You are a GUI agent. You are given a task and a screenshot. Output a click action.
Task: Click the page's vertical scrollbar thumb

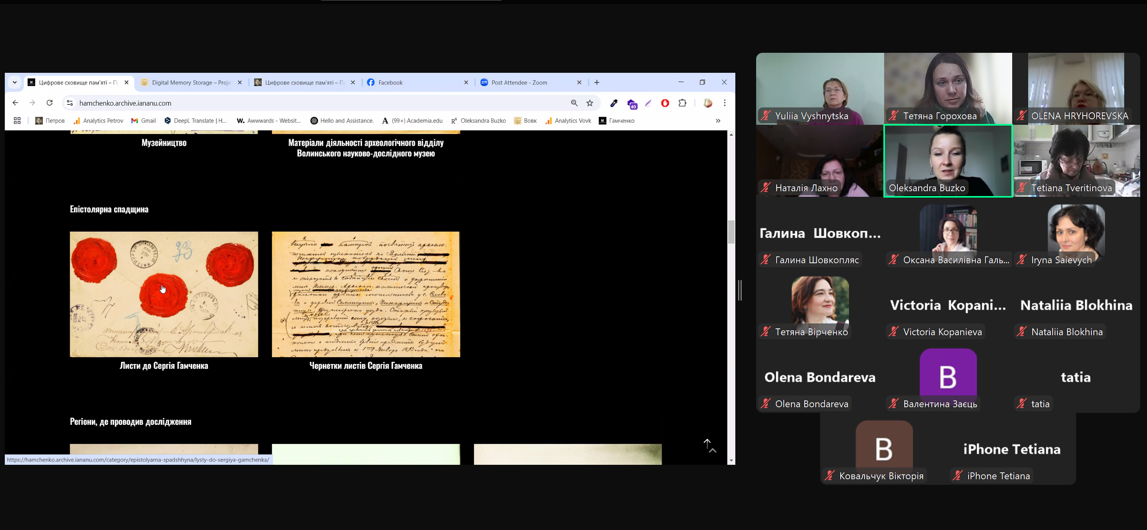[x=731, y=232]
